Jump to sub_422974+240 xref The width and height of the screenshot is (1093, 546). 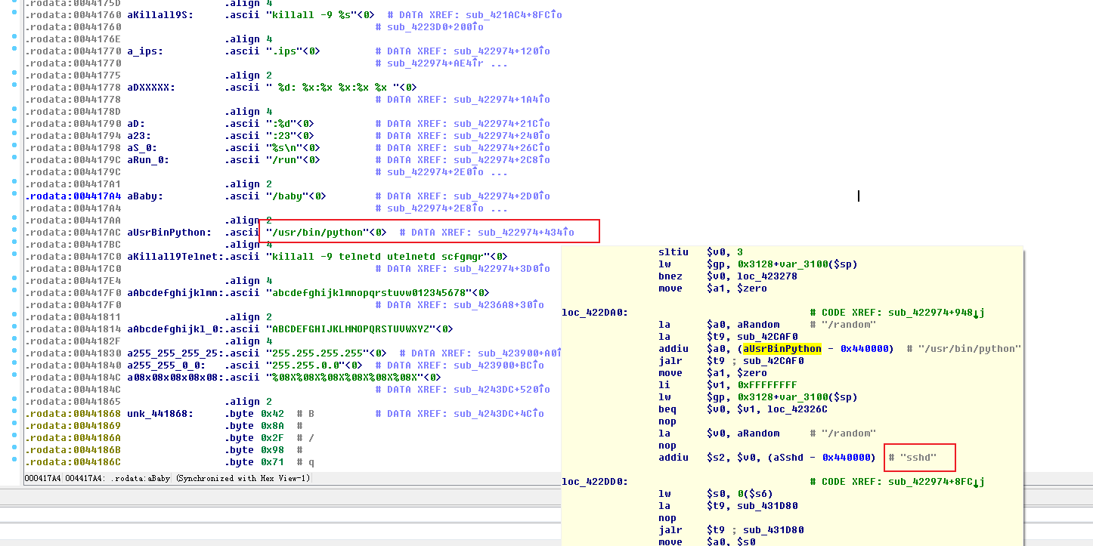point(503,136)
